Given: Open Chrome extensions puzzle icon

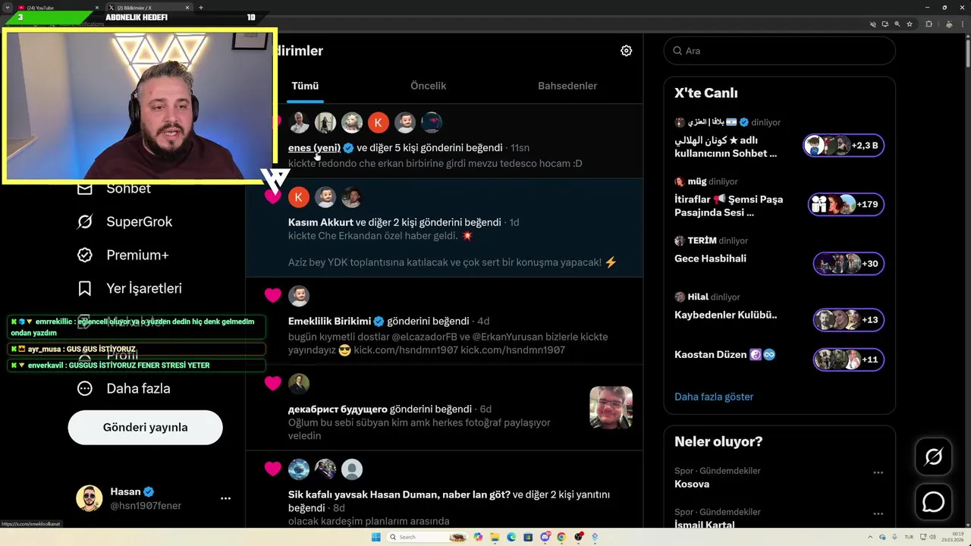Looking at the screenshot, I should pos(929,24).
